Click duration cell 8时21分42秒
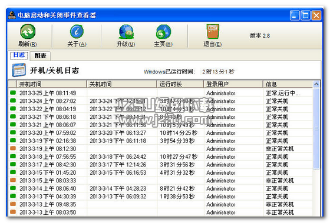 point(177,189)
